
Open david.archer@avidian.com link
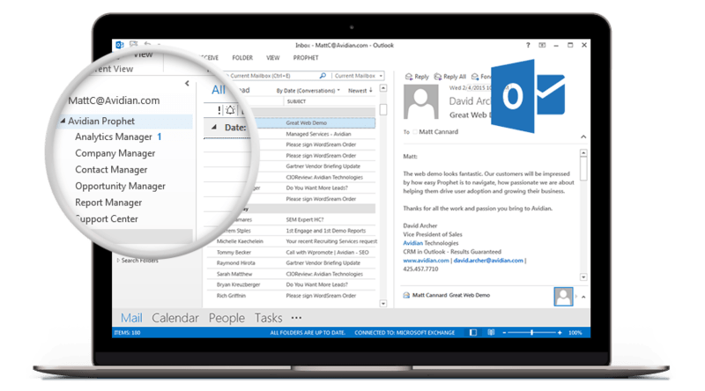click(488, 260)
